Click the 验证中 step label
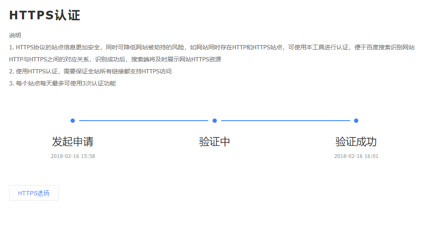Viewport: 425px width, 228px height. tap(214, 142)
